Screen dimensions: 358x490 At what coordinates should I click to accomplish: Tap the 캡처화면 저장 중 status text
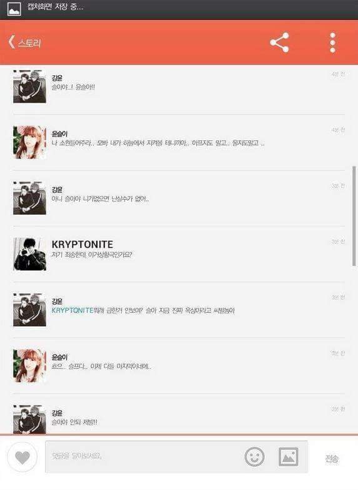coord(55,7)
